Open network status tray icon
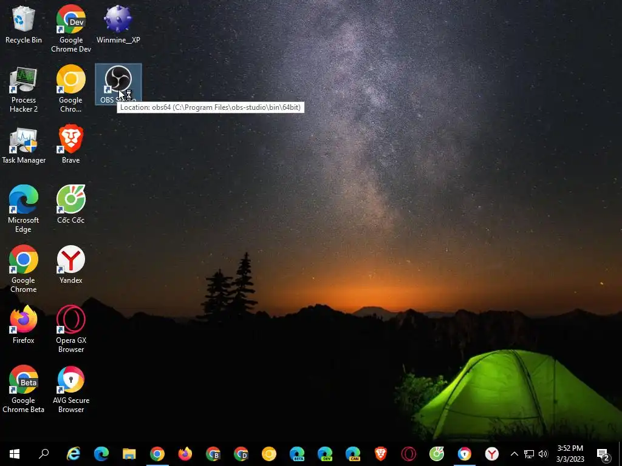 tap(529, 454)
